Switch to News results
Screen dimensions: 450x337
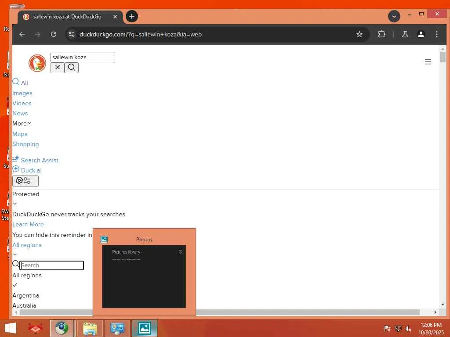coord(20,113)
